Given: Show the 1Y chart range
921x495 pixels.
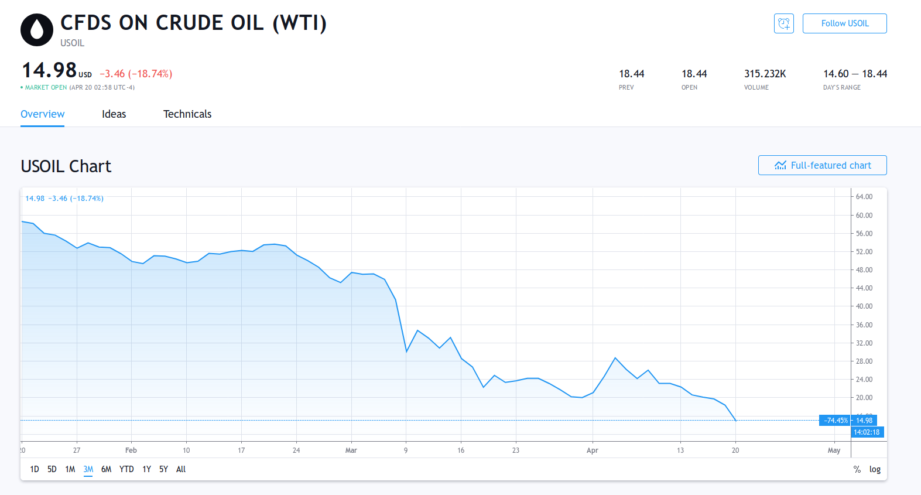Looking at the screenshot, I should 146,469.
